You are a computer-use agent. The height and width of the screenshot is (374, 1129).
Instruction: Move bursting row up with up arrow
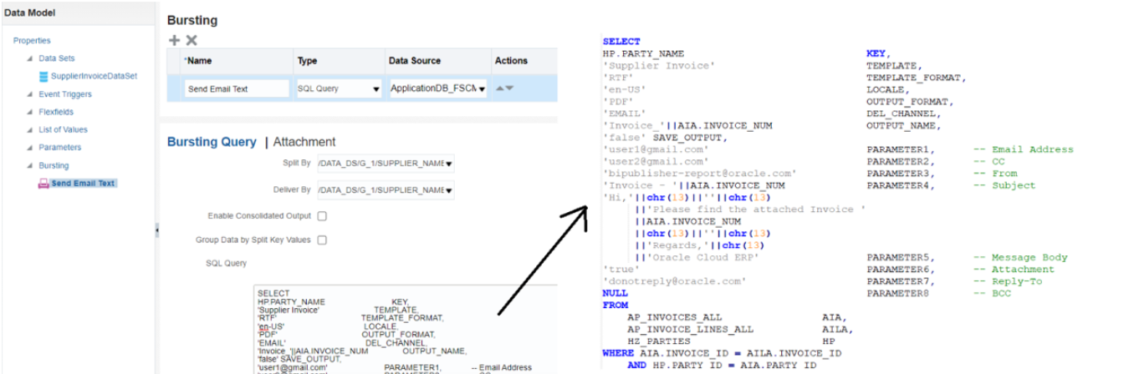pos(500,88)
